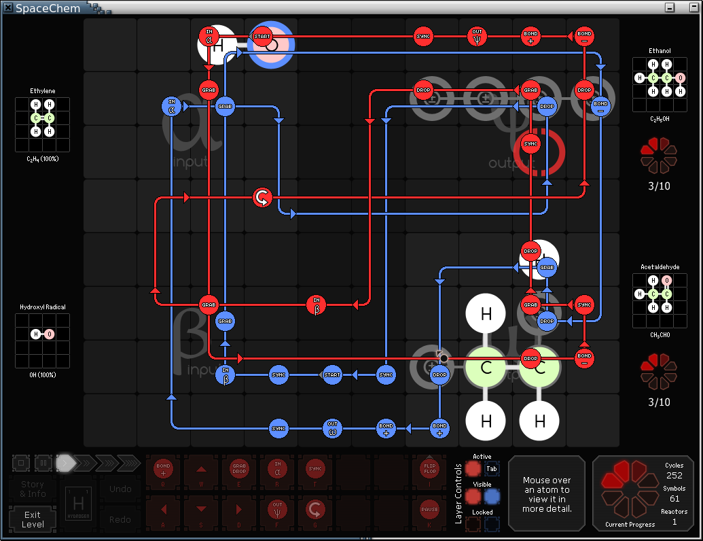Select the blue IN β node

[x=225, y=374]
